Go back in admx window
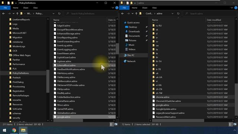 coord(123,13)
